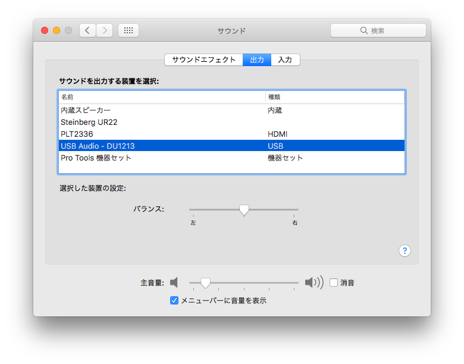
Task: Click the 内蔵 type cell
Action: point(275,111)
